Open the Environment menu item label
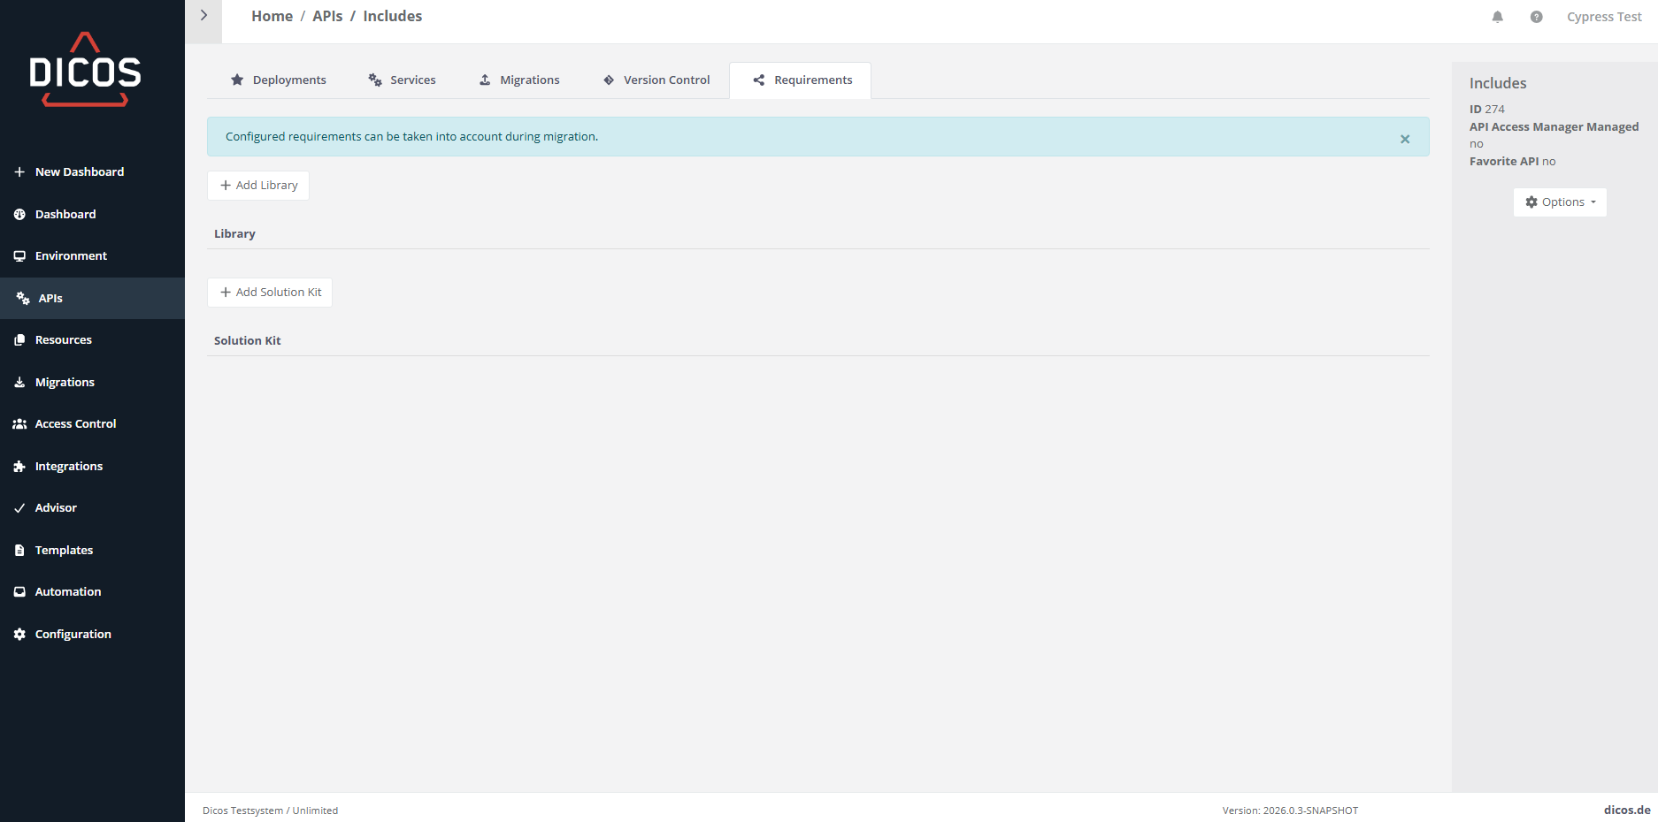Image resolution: width=1658 pixels, height=822 pixels. pos(71,256)
